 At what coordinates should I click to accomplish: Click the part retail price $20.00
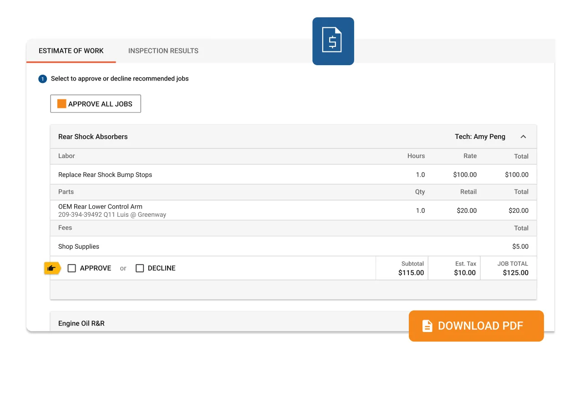tap(467, 210)
